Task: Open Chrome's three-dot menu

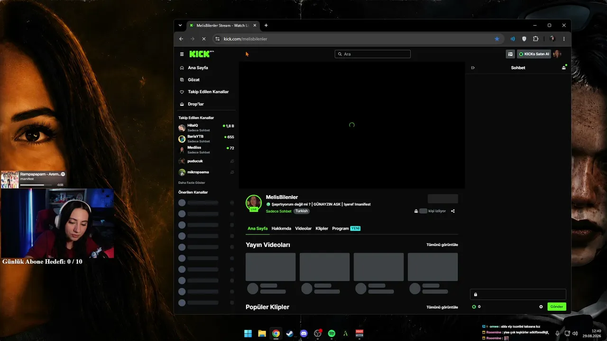Action: click(x=564, y=39)
